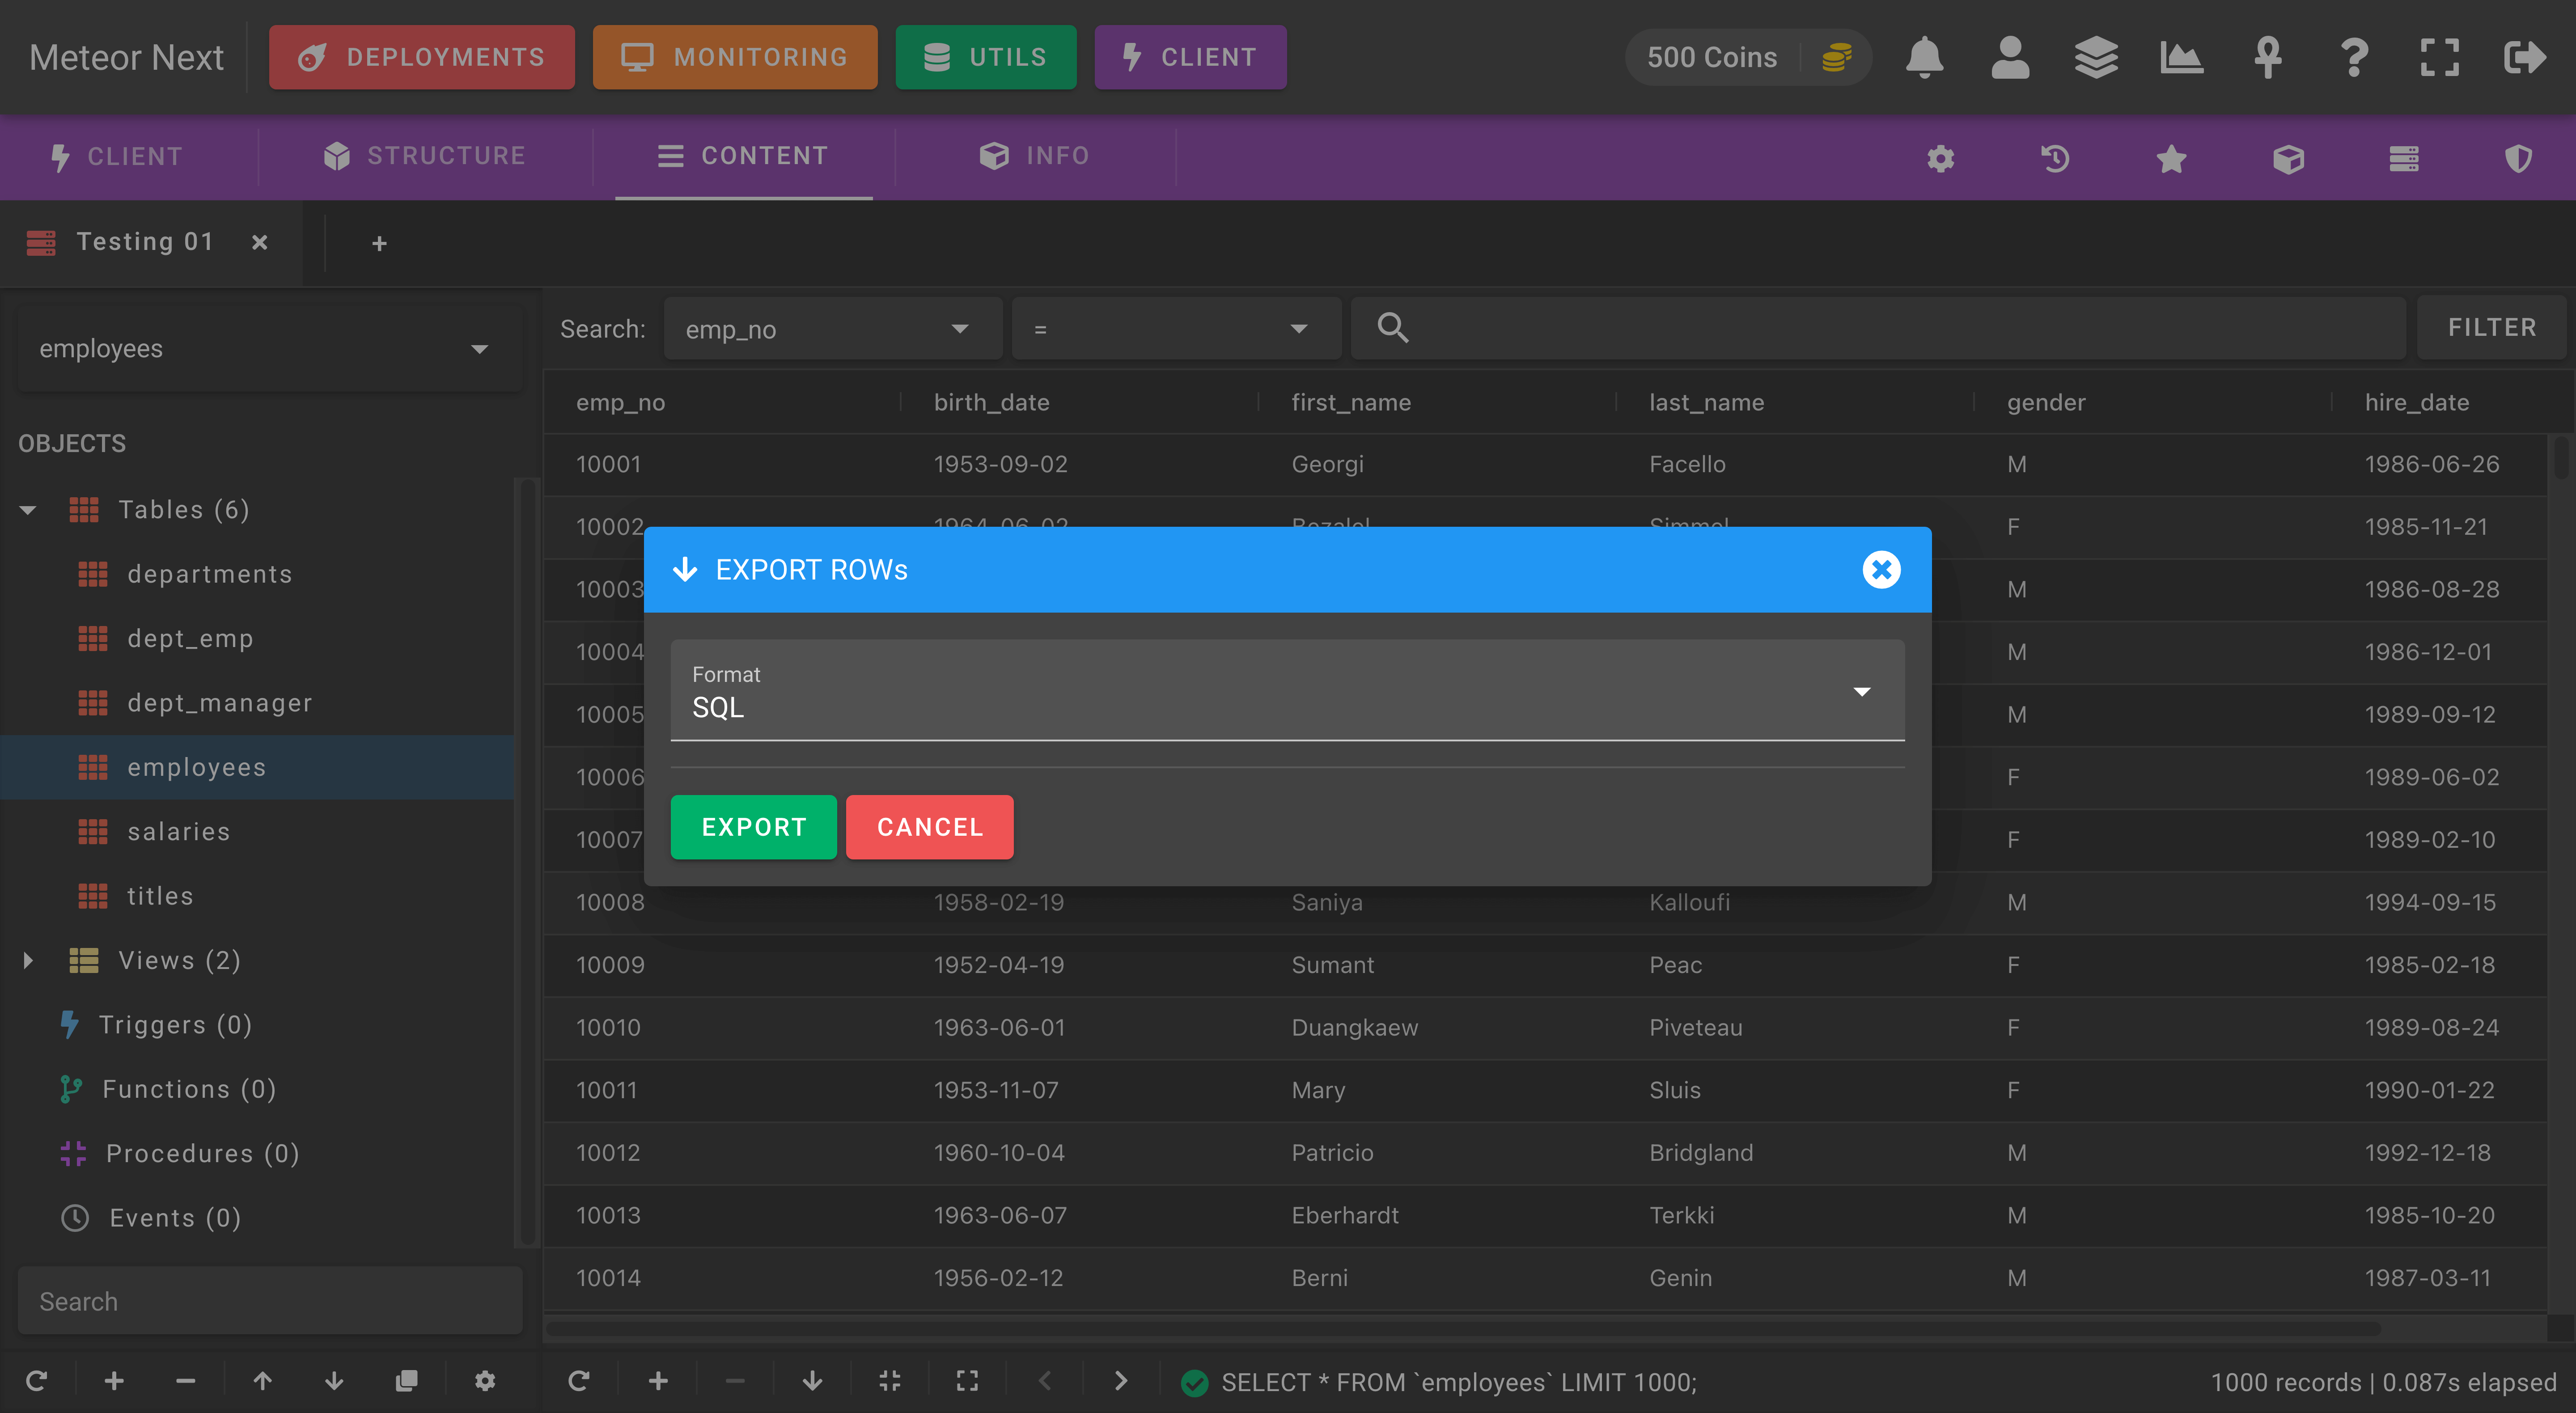Switch to the Structure tab
Screen dimensions: 2576x1413
[x=425, y=156]
